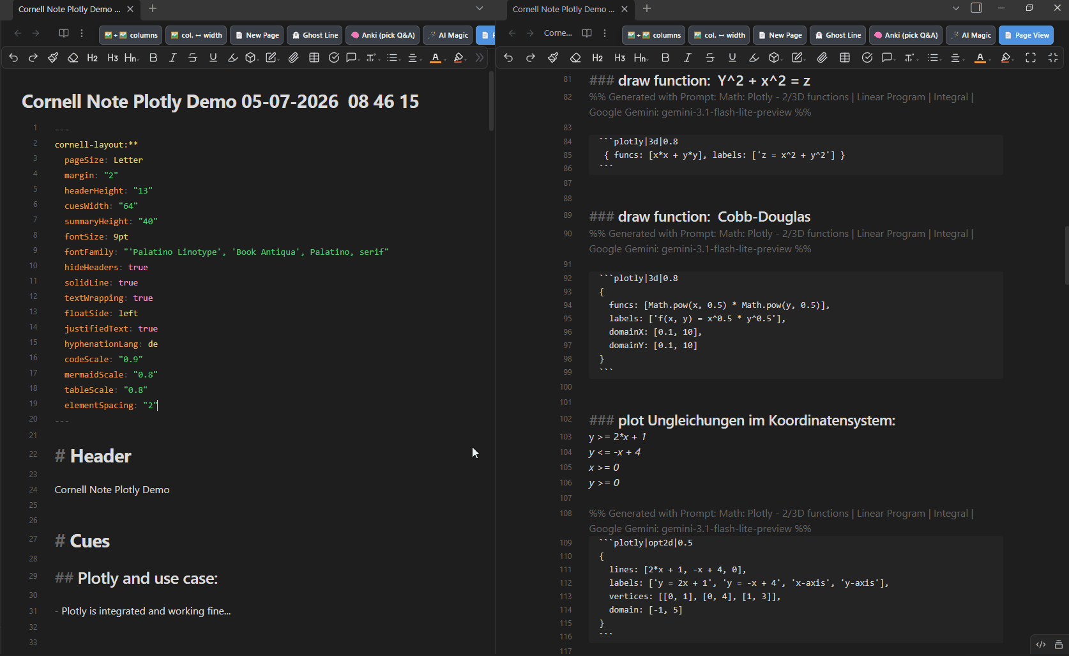Screen dimensions: 1069x656
Task: Toggle Page View in the right pane
Action: pyautogui.click(x=1026, y=35)
